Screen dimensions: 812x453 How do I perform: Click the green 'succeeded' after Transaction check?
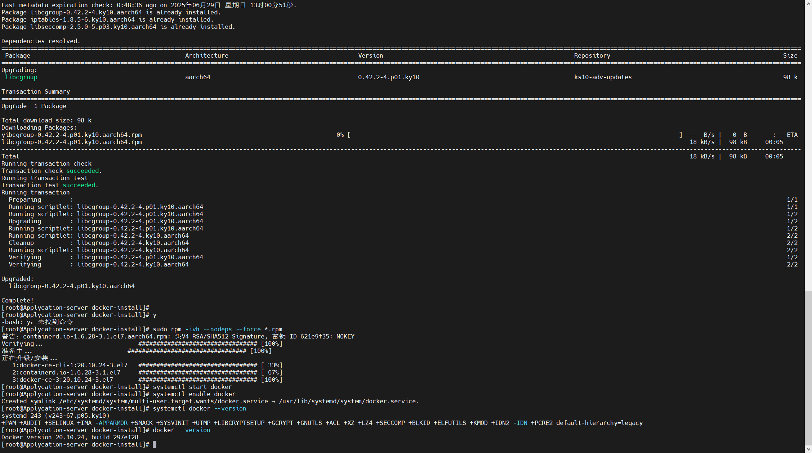82,171
